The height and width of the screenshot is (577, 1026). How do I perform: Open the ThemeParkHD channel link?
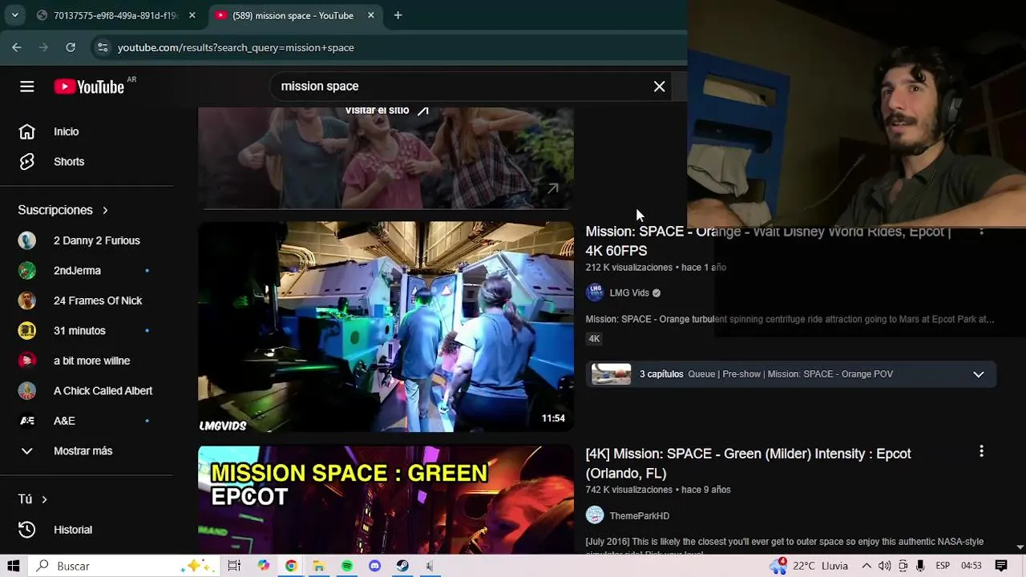[x=639, y=516]
